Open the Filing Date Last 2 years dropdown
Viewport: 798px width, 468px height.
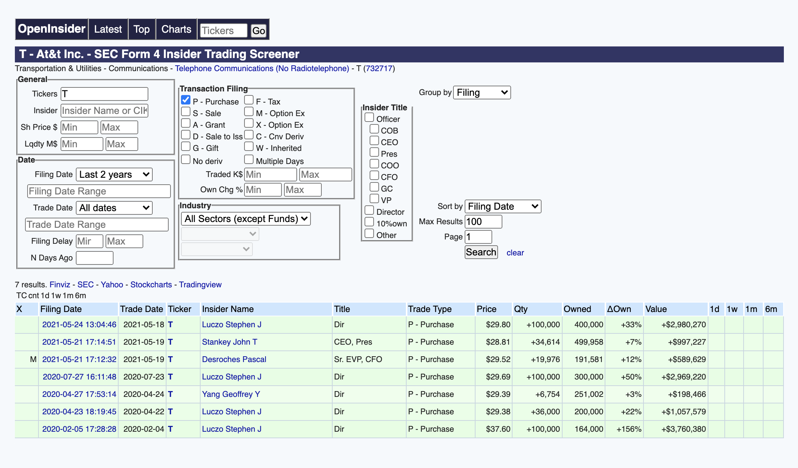tap(114, 175)
